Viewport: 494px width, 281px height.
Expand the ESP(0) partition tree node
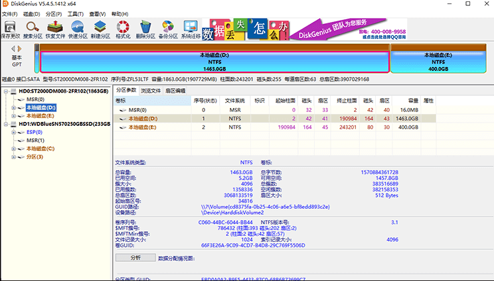point(14,132)
